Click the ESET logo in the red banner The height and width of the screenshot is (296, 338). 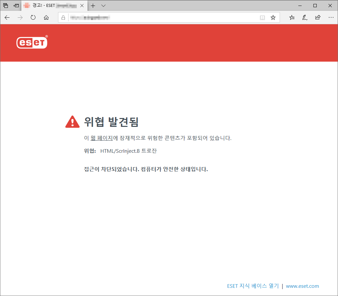[x=31, y=42]
